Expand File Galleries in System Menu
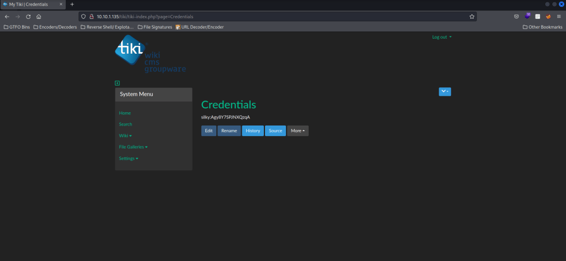This screenshot has width=566, height=261. tap(133, 147)
